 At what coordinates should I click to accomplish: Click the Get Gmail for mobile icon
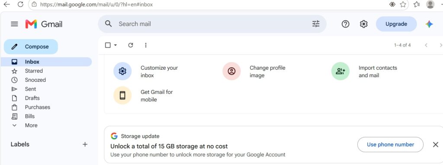click(122, 96)
